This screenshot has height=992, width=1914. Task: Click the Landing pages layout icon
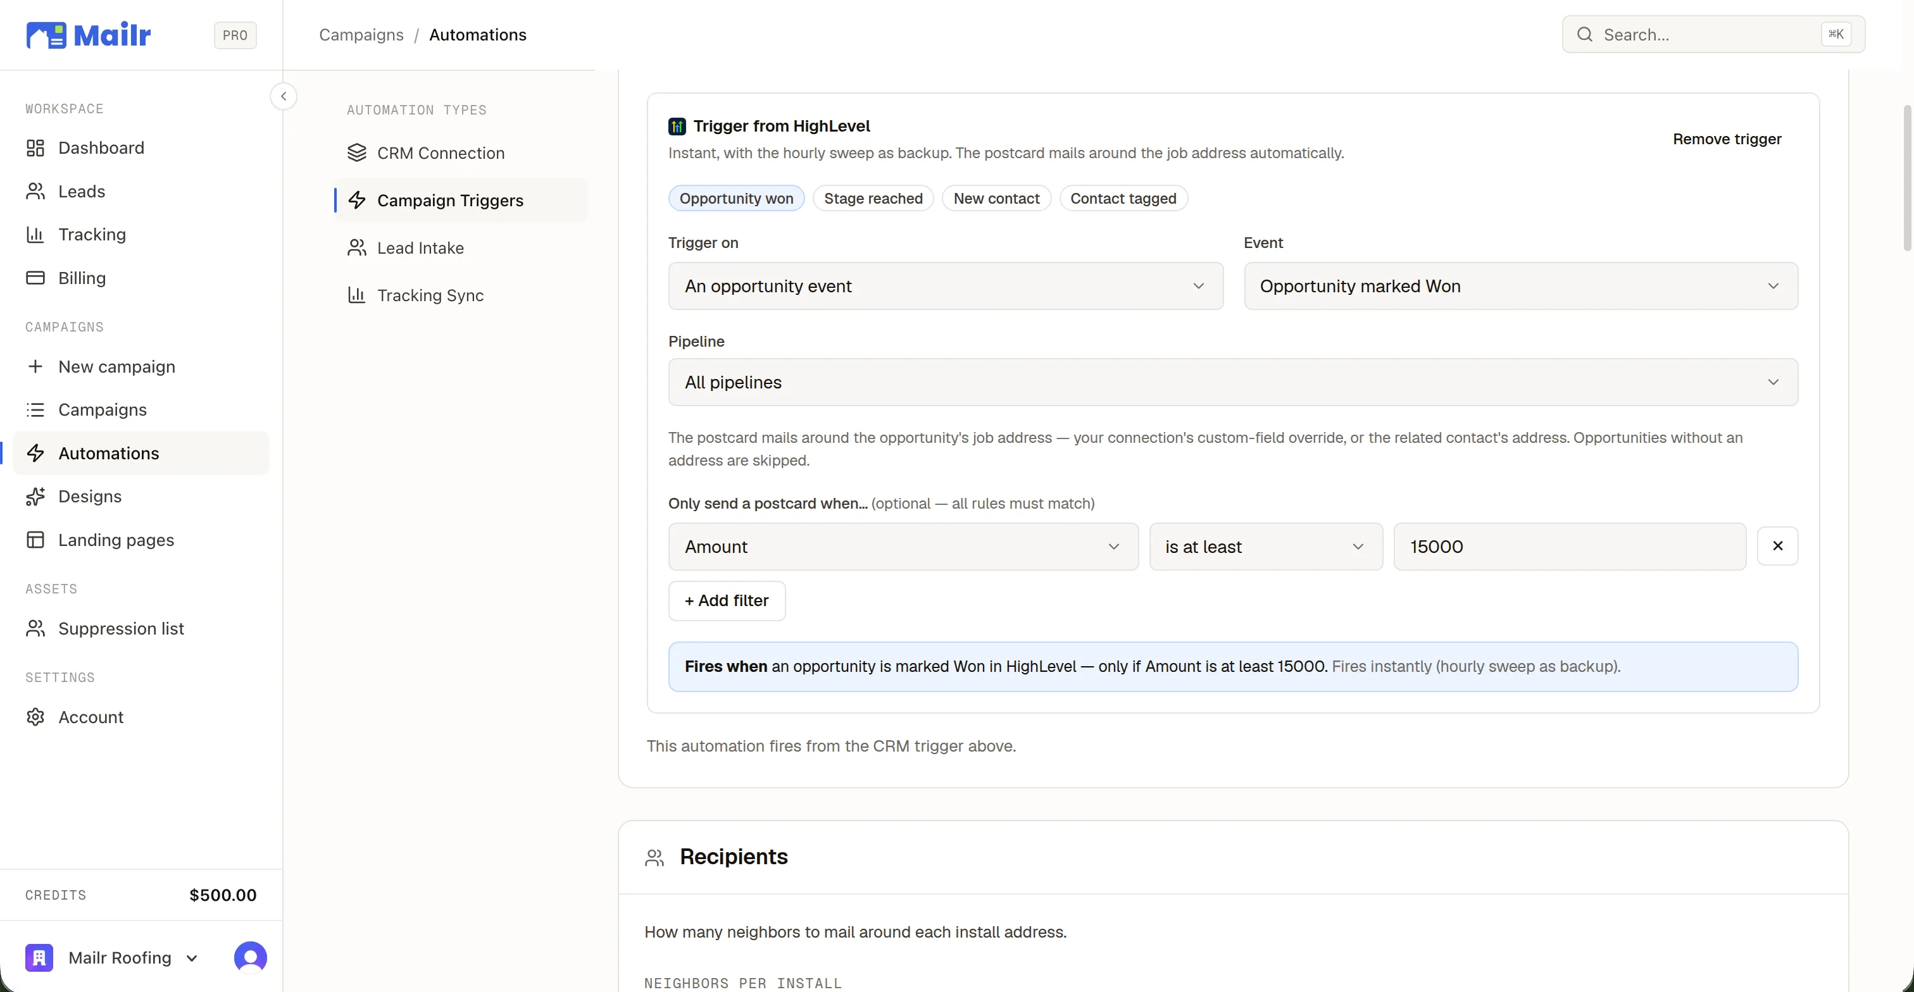35,540
